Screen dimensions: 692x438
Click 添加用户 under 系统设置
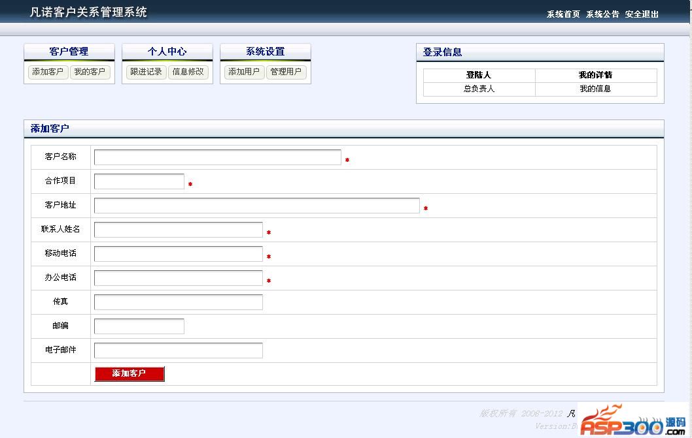(x=244, y=72)
